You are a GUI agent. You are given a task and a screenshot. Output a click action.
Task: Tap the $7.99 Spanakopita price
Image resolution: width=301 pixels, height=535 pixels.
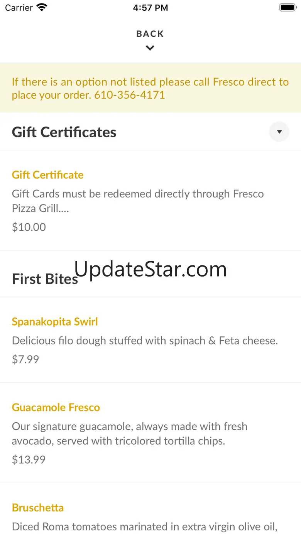25,359
